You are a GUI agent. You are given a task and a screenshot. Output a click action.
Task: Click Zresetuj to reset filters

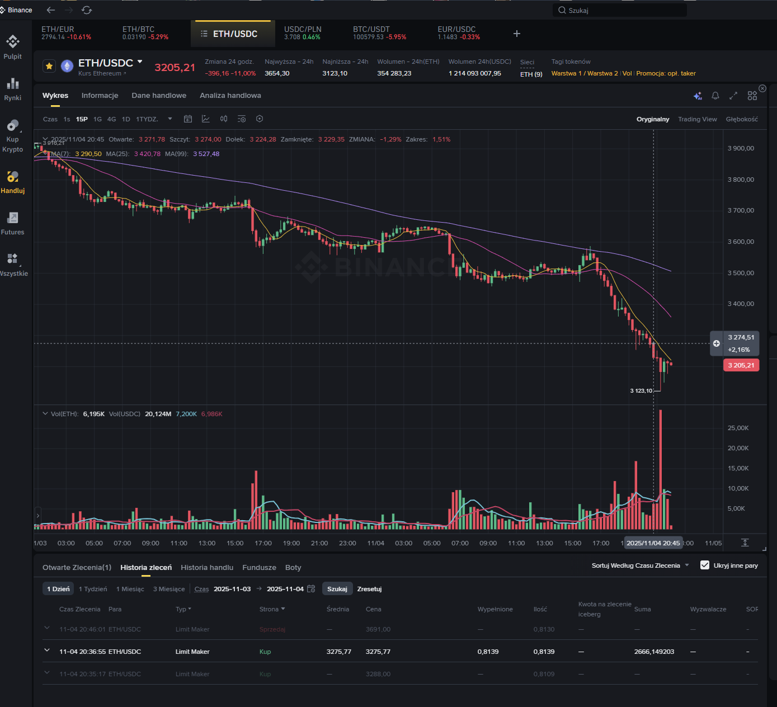[x=369, y=589]
